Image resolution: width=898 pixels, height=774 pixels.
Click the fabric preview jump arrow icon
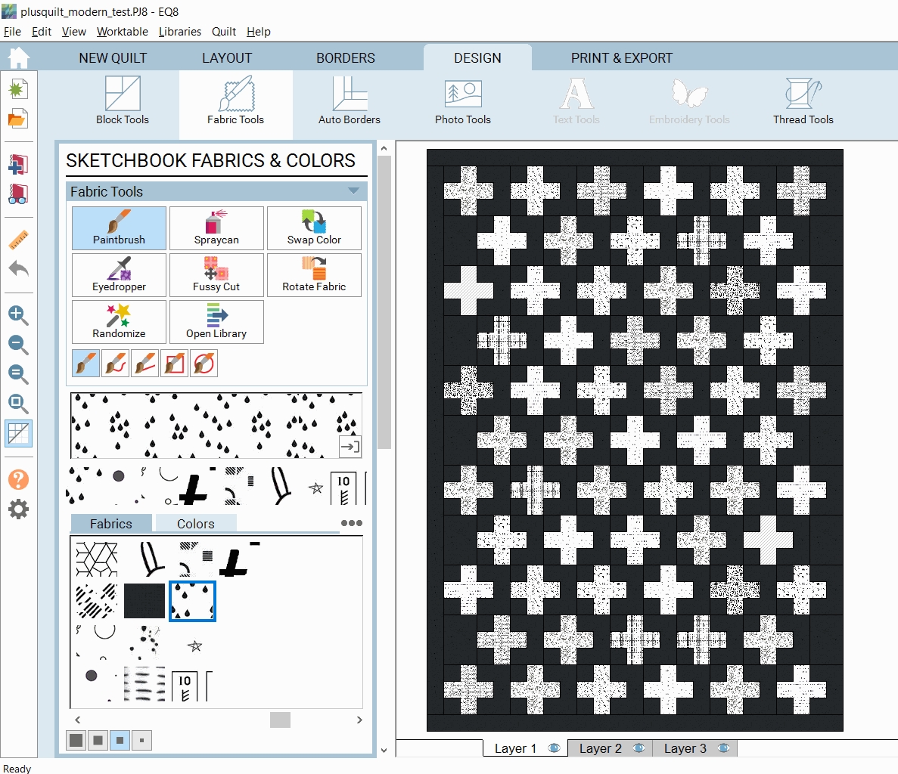[350, 446]
